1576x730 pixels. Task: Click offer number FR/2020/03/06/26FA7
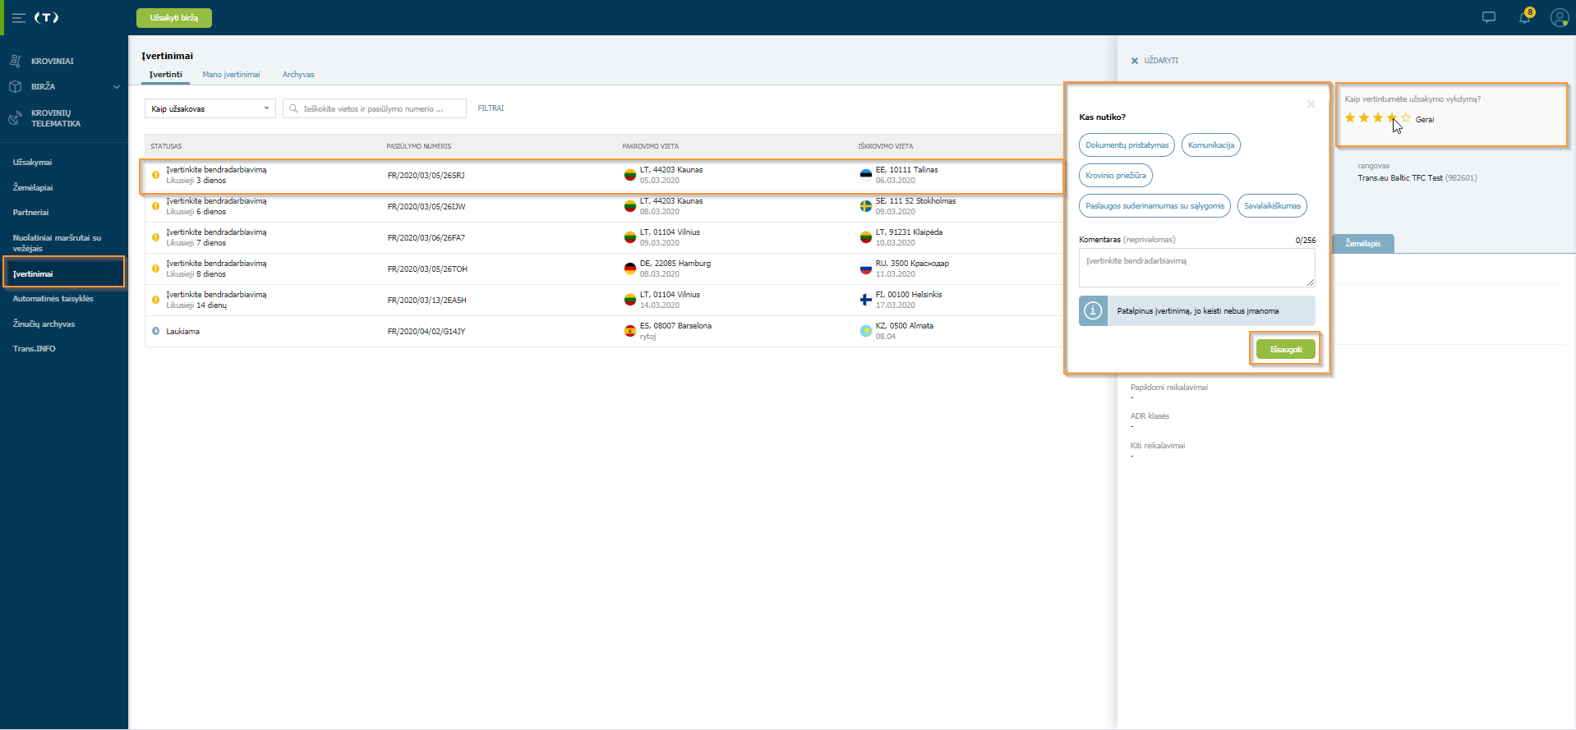coord(426,238)
